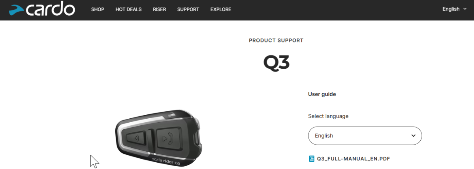Click the Q3 product heading
The height and width of the screenshot is (169, 474).
276,62
